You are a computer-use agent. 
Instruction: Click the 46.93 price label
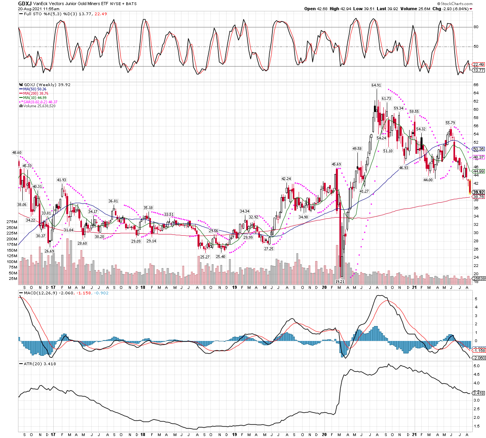(404, 168)
